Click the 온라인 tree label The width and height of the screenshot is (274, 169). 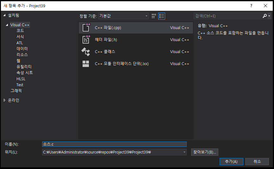click(14, 100)
